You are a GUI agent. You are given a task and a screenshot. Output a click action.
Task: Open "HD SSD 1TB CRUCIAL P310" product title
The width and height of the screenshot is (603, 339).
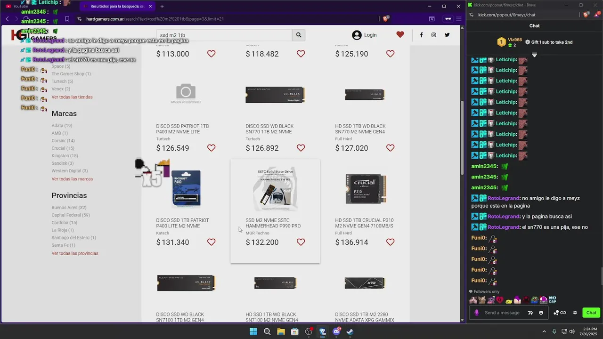(x=364, y=223)
